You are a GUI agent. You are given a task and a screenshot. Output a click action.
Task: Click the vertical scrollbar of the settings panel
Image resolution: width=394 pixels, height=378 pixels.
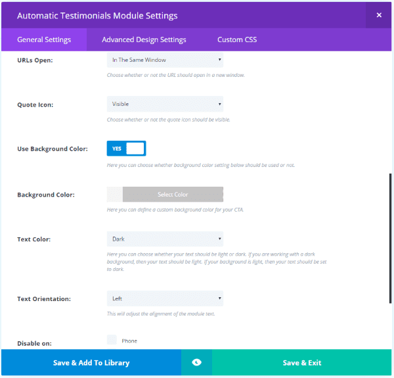coord(391,256)
